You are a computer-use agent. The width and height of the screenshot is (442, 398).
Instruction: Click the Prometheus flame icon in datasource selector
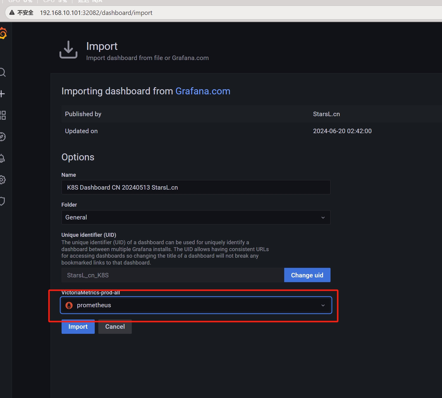69,305
